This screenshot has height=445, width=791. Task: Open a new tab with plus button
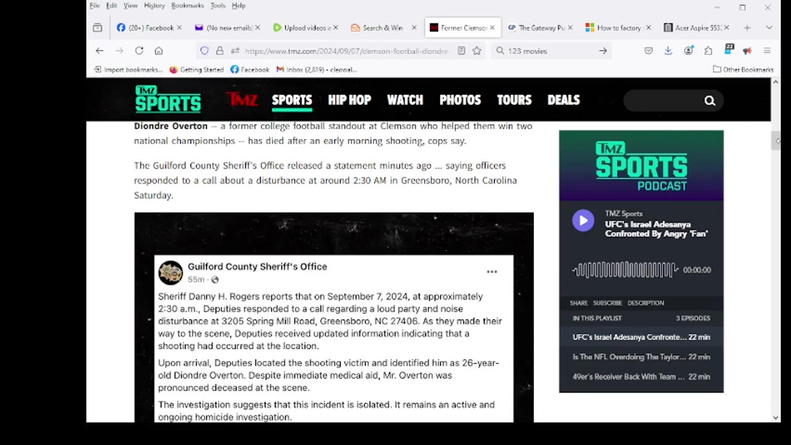747,28
